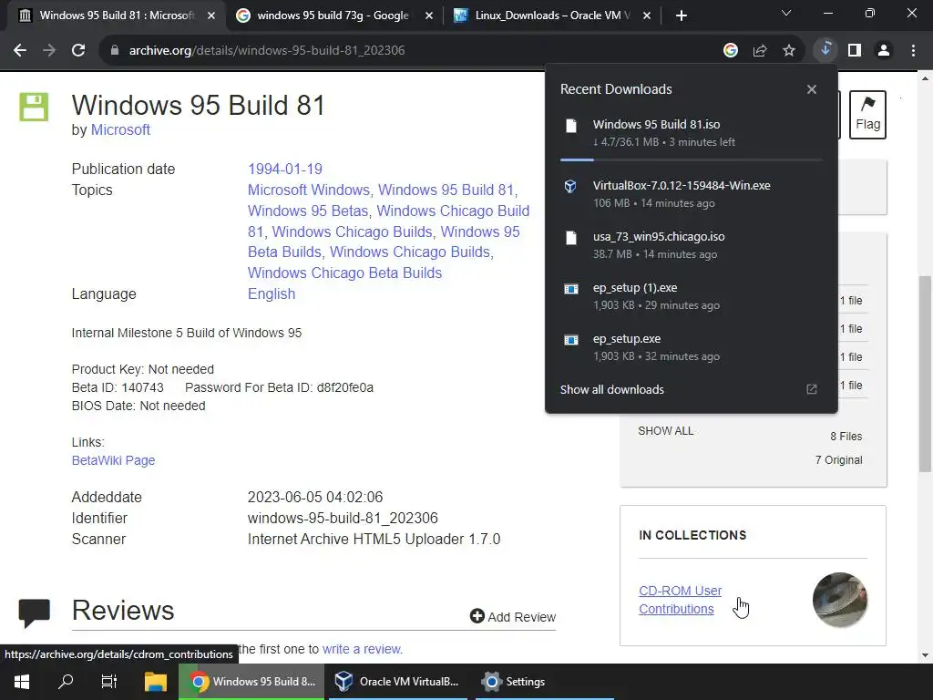This screenshot has width=933, height=700.
Task: Open the Microsoft creator link
Action: (120, 129)
